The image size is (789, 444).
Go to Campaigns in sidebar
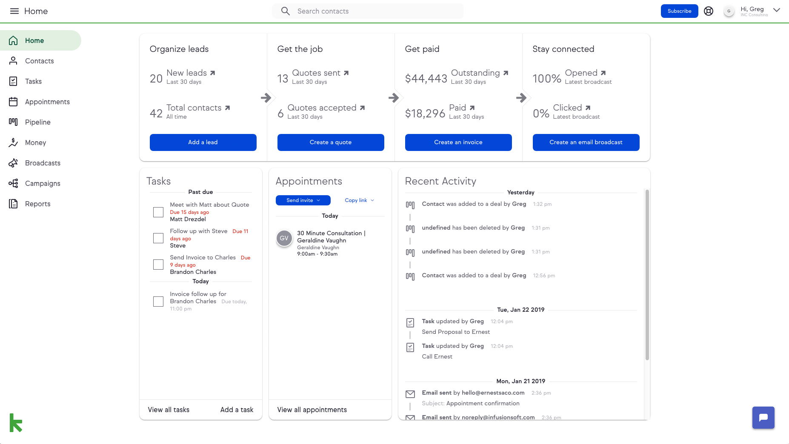tap(43, 183)
